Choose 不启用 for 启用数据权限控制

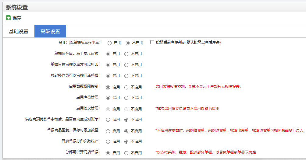click(x=126, y=87)
